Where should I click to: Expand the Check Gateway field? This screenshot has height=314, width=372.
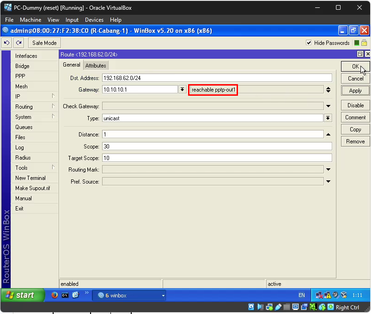[329, 106]
